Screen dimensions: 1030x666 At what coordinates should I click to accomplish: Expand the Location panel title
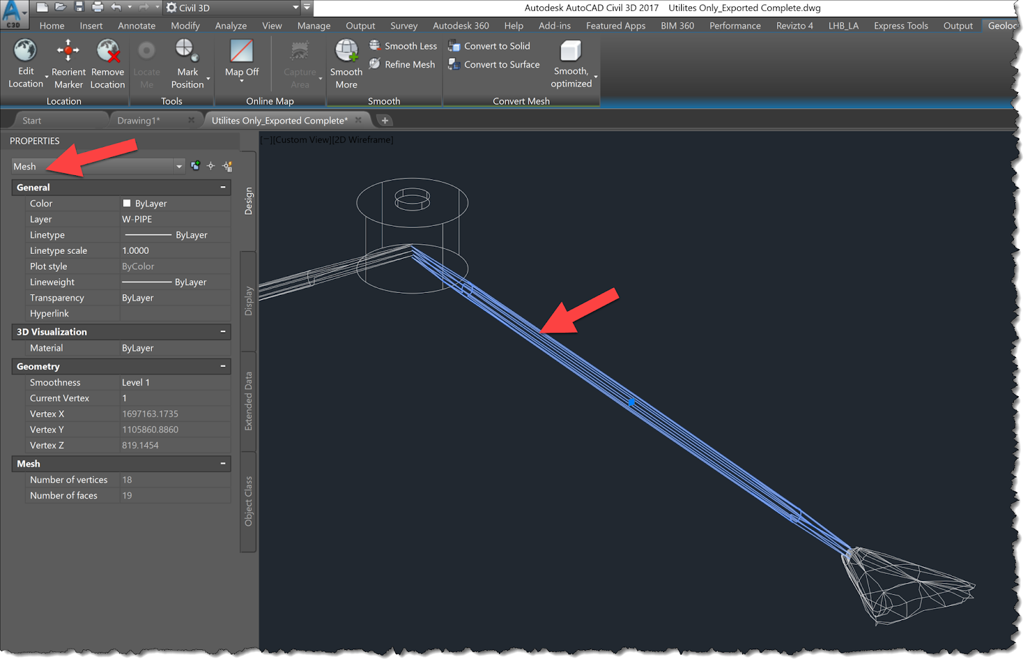click(64, 101)
